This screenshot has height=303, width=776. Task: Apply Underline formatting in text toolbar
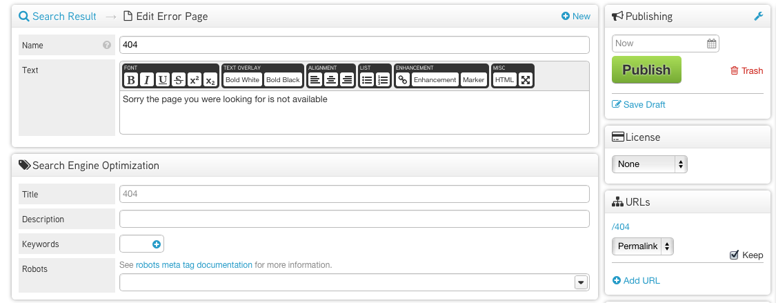pyautogui.click(x=163, y=79)
